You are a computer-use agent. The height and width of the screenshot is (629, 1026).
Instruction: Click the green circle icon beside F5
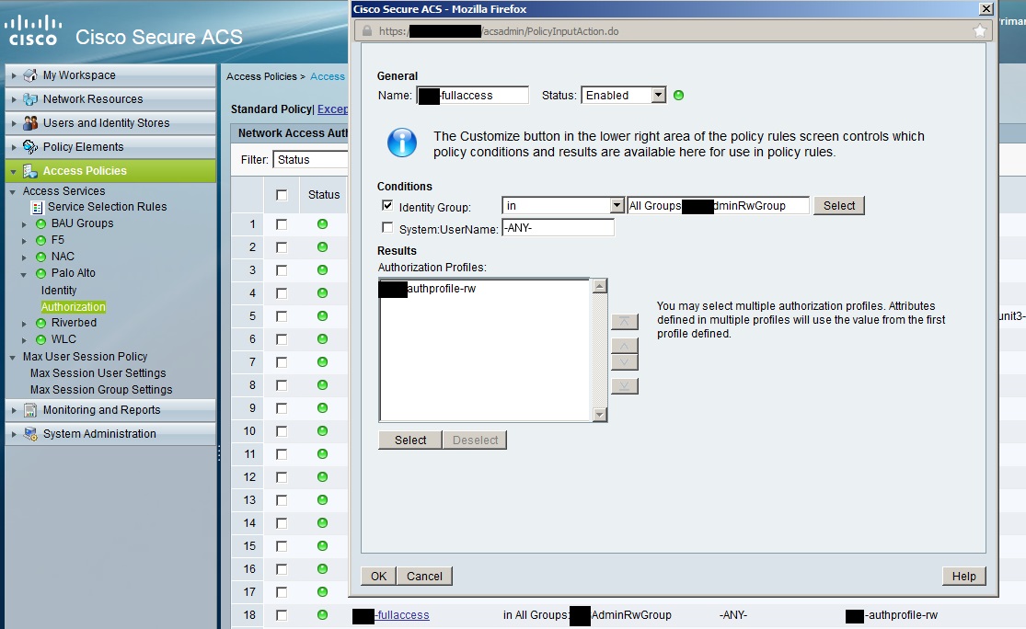coord(40,240)
